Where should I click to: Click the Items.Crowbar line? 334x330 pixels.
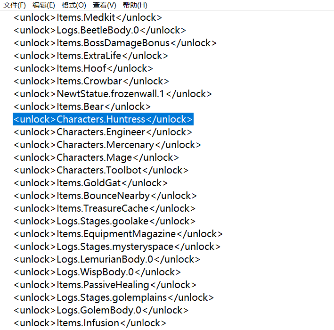pyautogui.click(x=91, y=81)
